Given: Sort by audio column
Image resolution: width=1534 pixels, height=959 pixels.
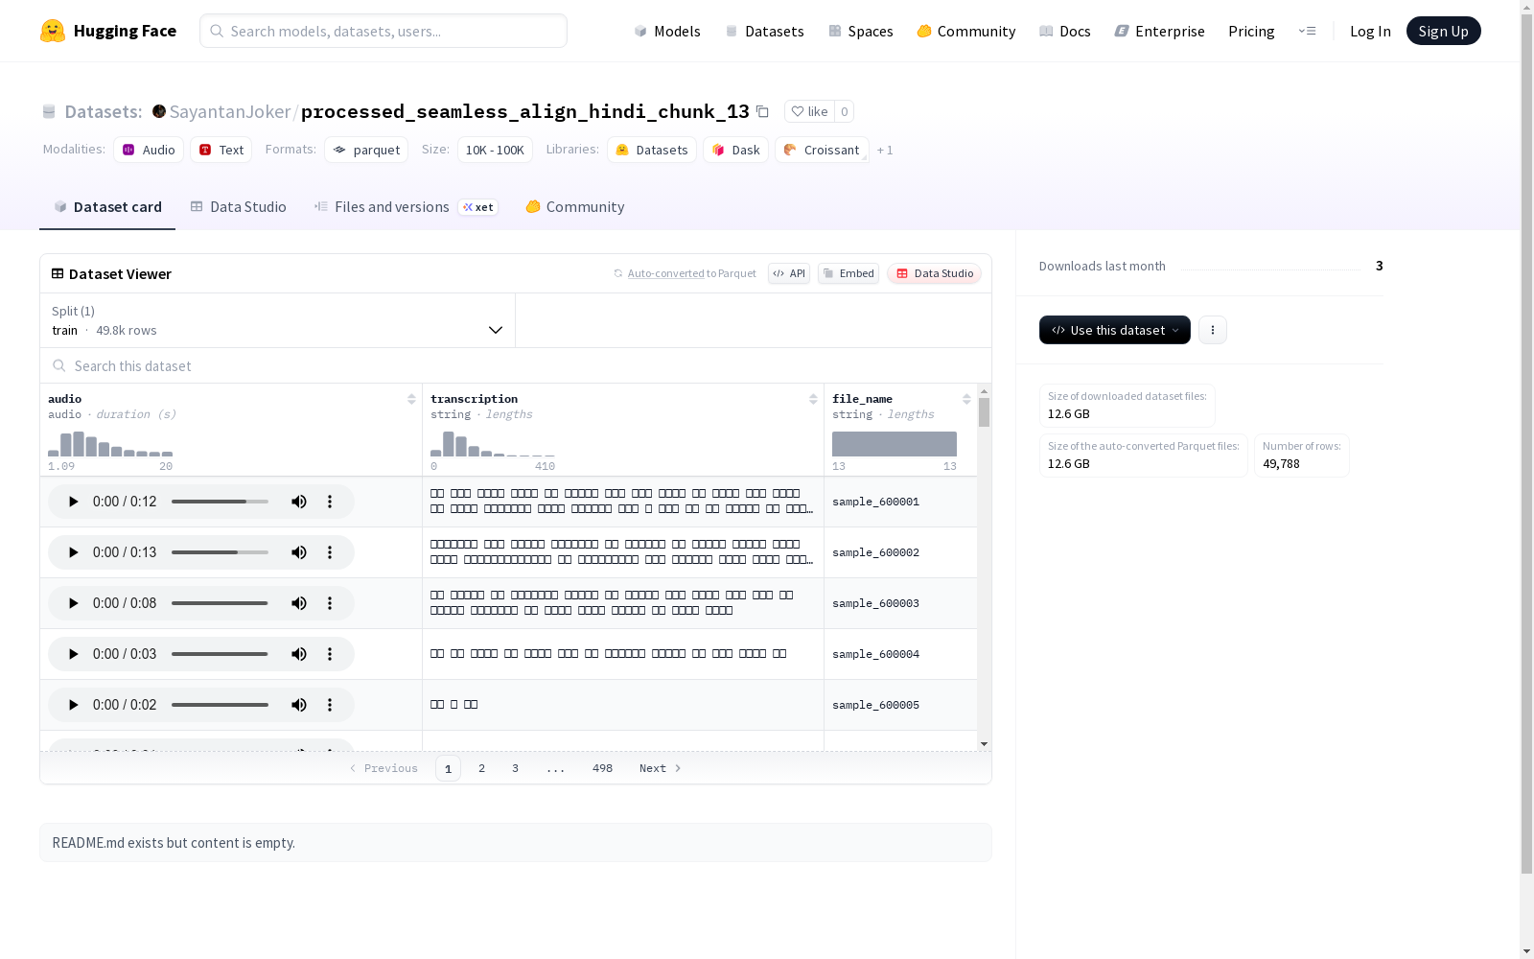Looking at the screenshot, I should point(411,399).
